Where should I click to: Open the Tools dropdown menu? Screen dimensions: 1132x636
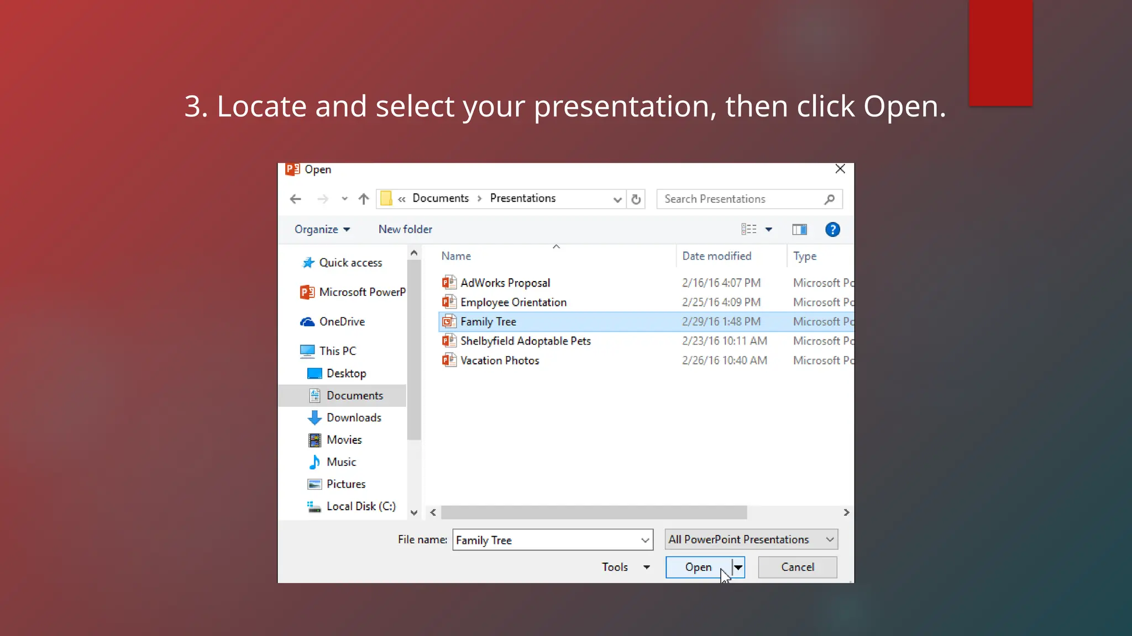625,568
